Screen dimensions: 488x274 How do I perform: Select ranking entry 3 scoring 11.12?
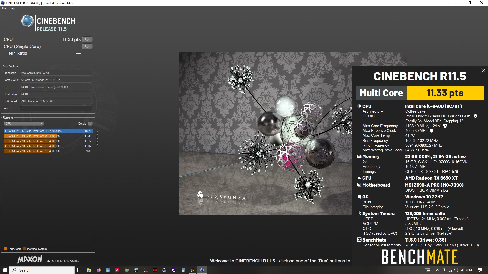click(48, 141)
